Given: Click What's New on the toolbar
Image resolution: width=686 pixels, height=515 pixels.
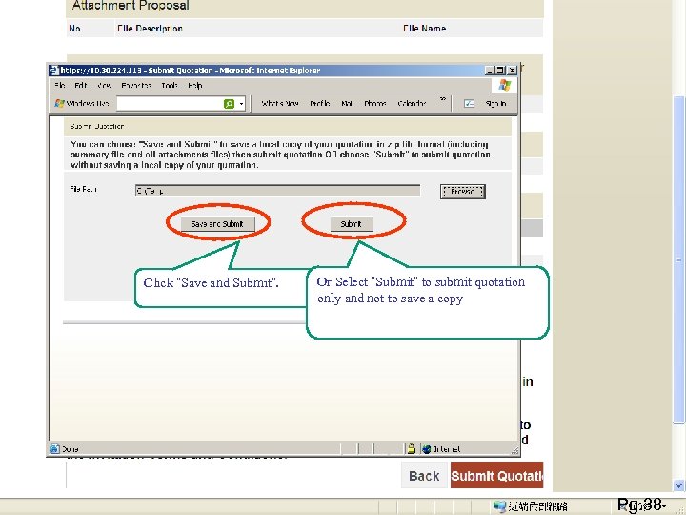Looking at the screenshot, I should click(280, 104).
